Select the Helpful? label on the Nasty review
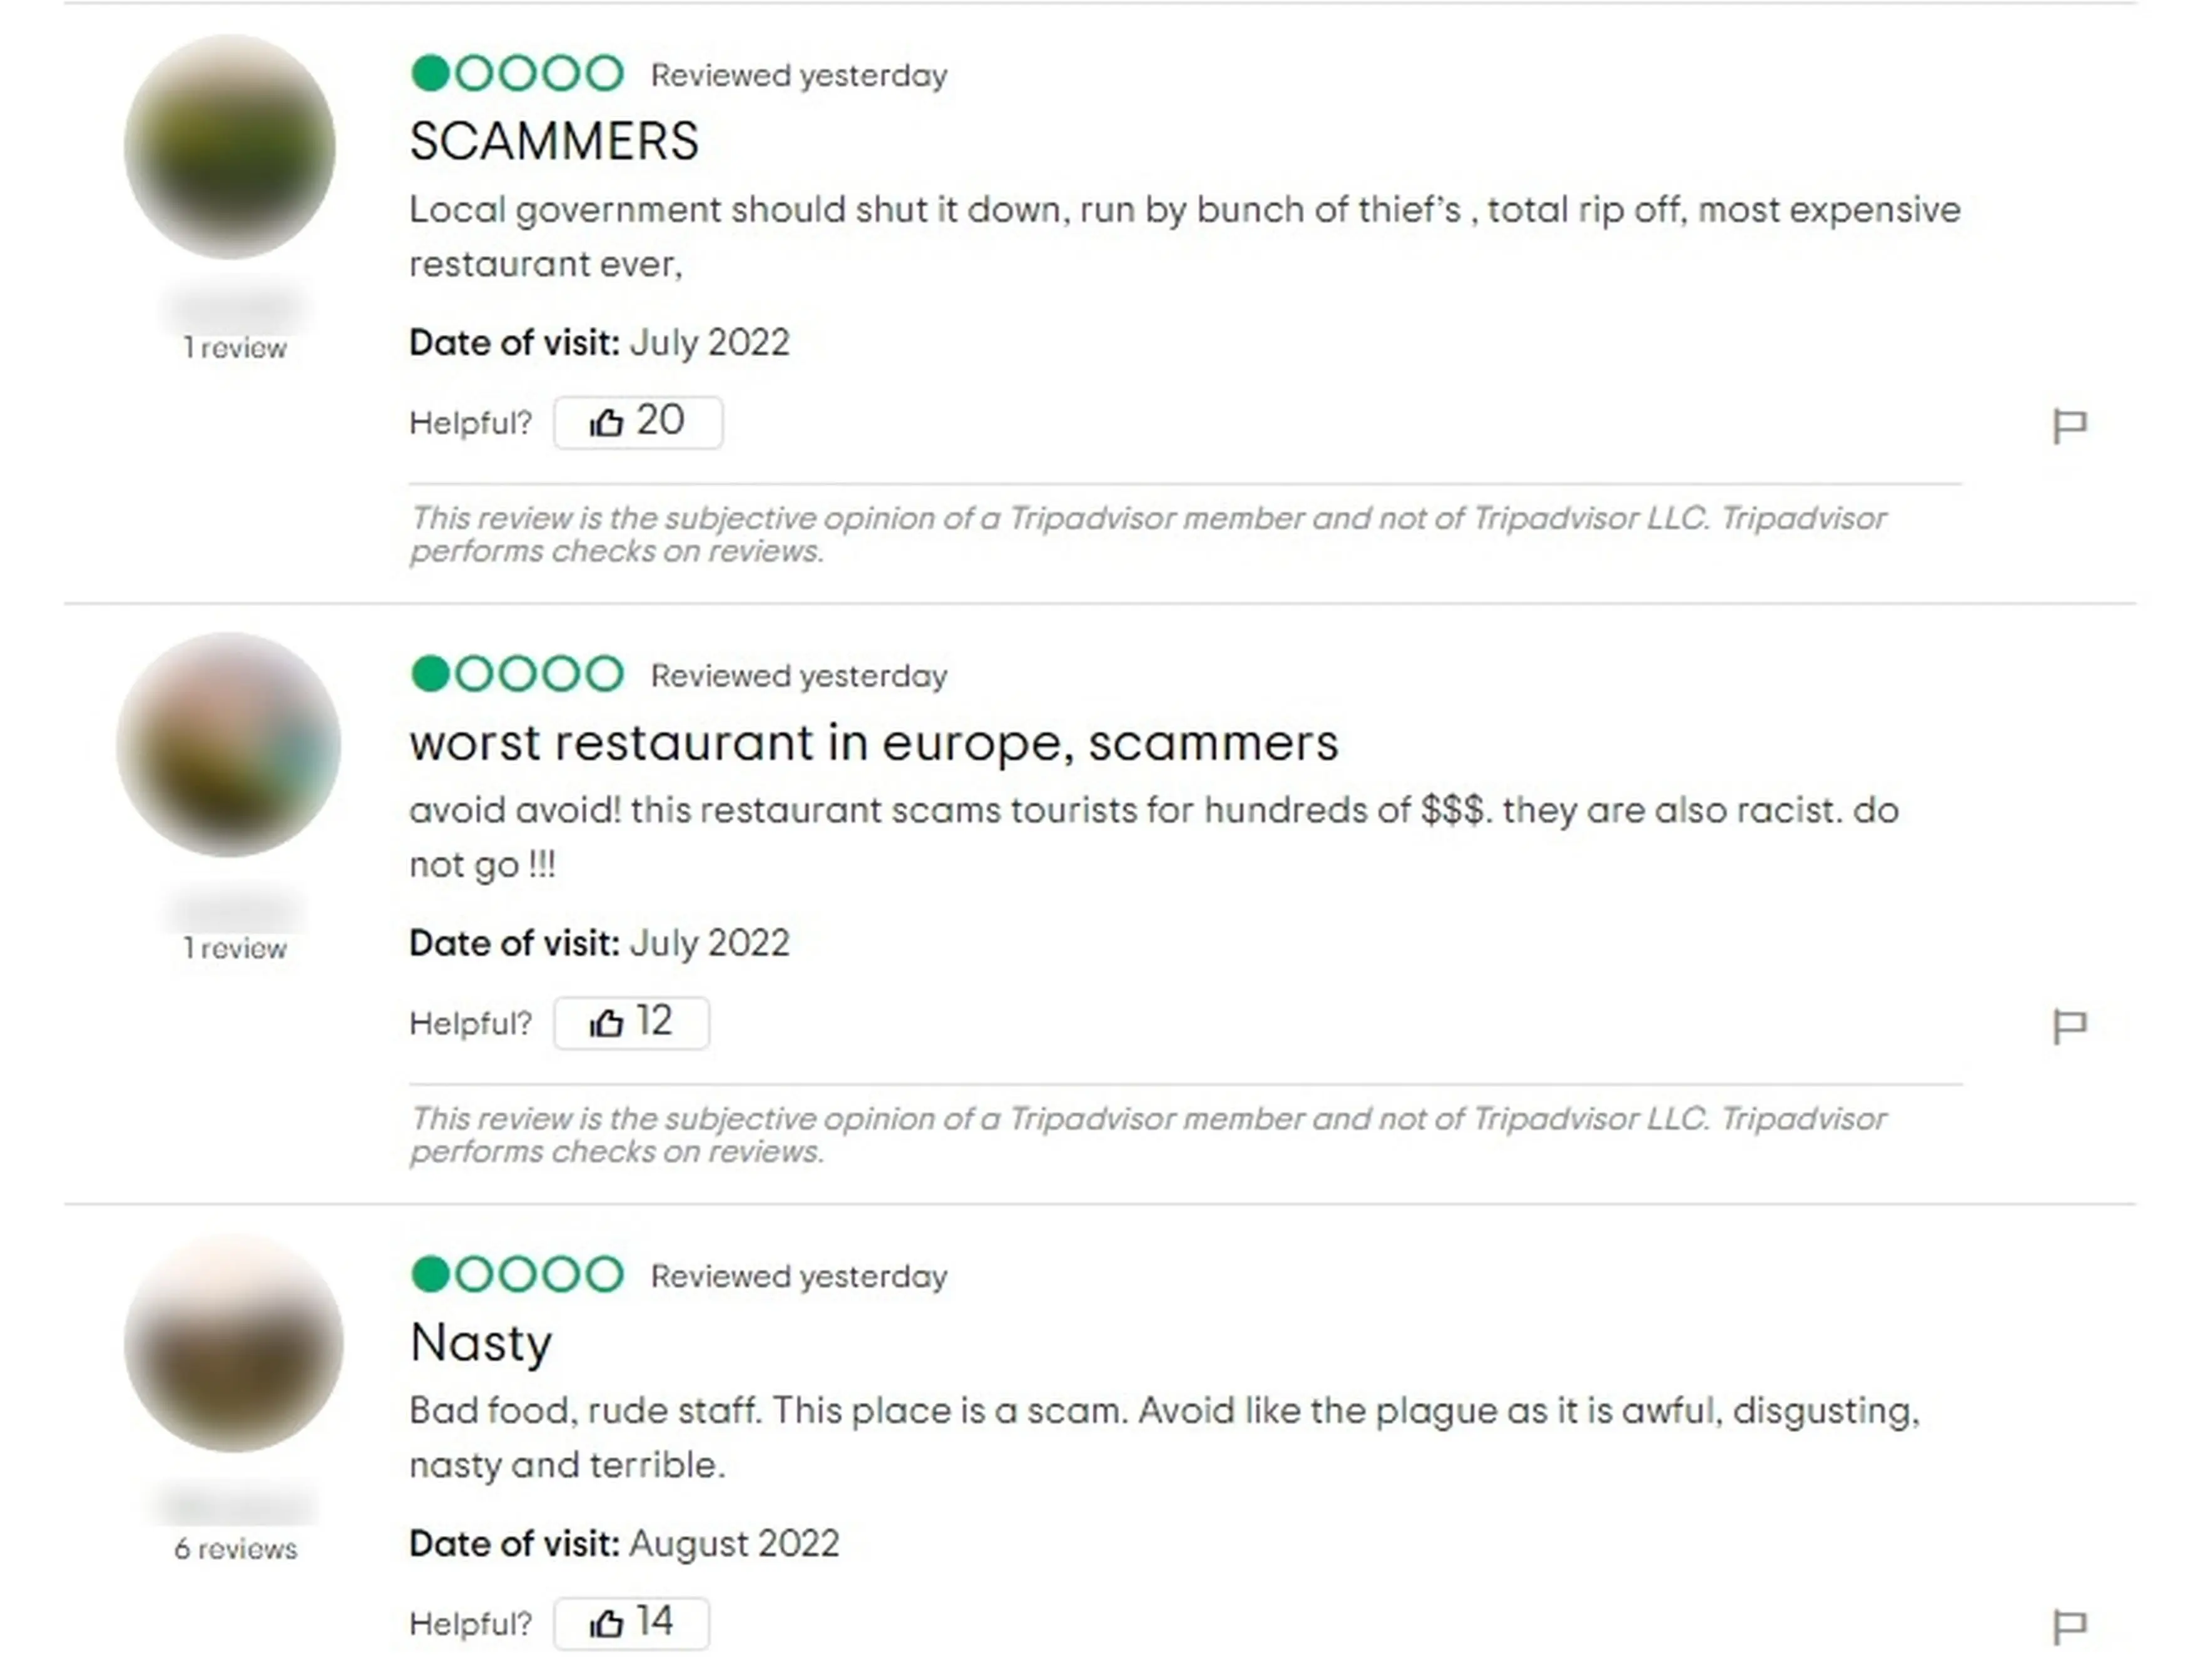The image size is (2190, 1680). [x=471, y=1622]
